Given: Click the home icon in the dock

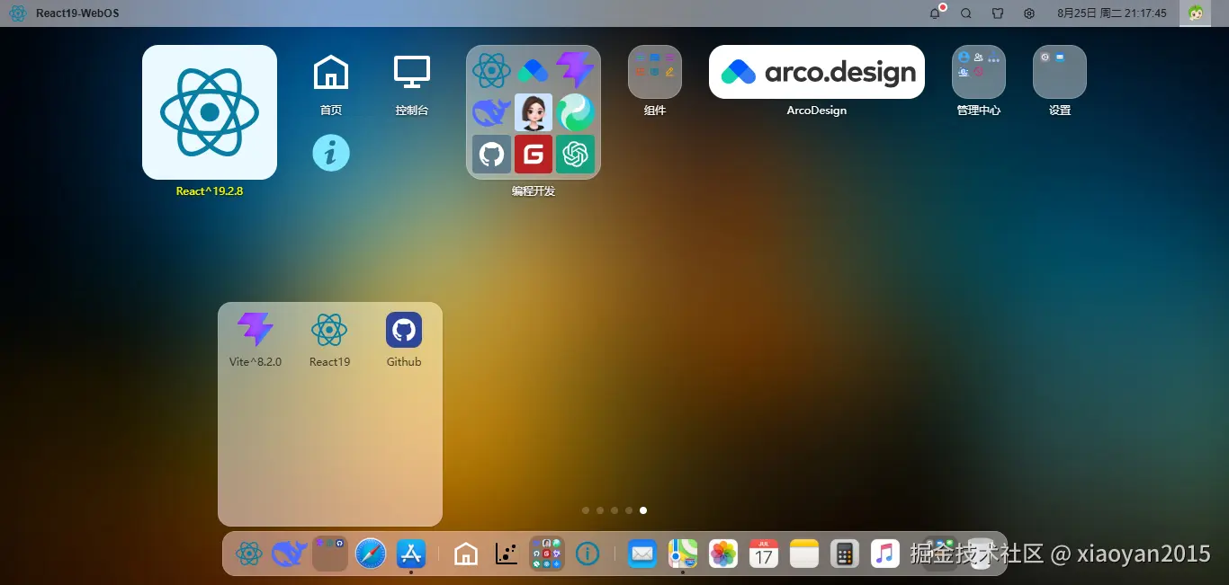Looking at the screenshot, I should click(465, 554).
